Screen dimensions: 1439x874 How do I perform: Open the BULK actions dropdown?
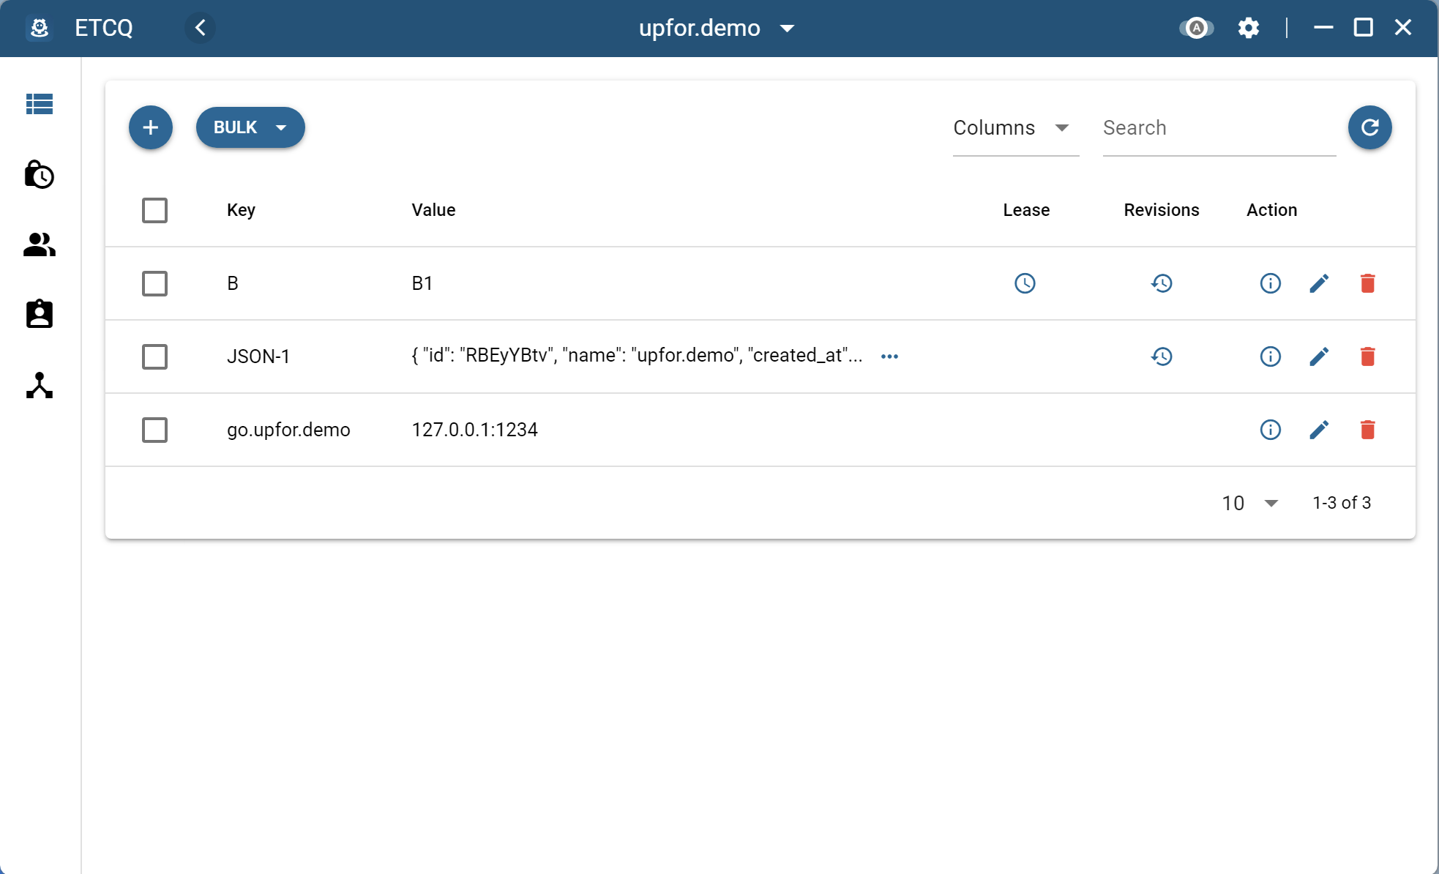(250, 127)
